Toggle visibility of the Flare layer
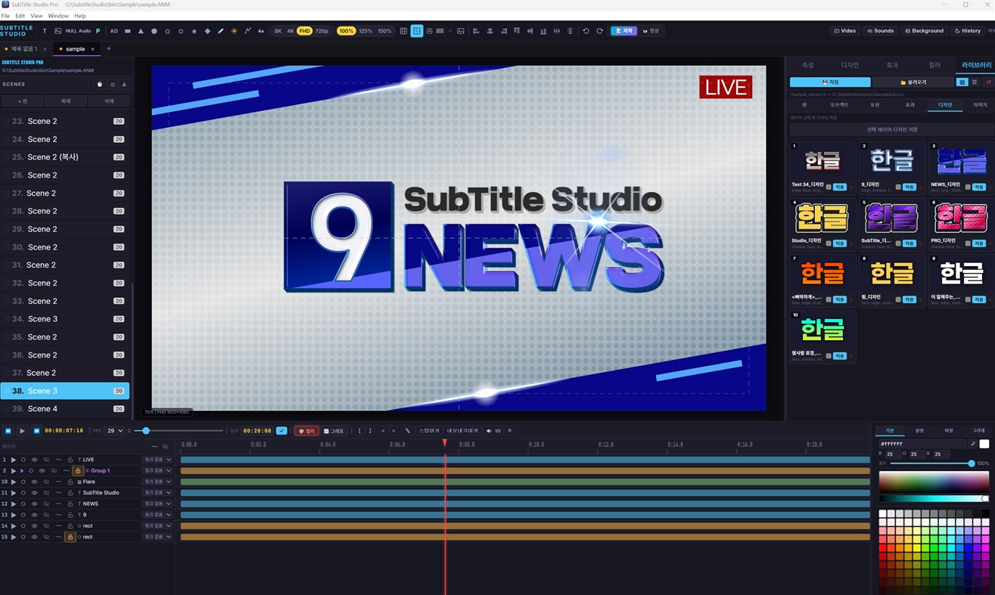The height and width of the screenshot is (595, 995). click(x=34, y=482)
